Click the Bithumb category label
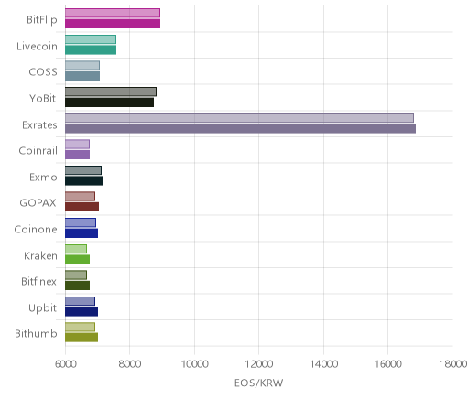 click(x=36, y=333)
